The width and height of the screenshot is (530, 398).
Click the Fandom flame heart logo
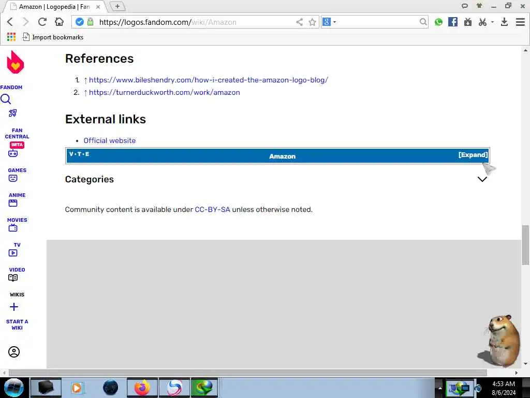[x=15, y=62]
